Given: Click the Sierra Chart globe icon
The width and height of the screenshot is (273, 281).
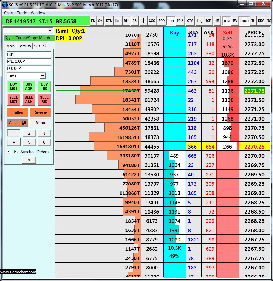Looking at the screenshot, I should tap(5, 5).
